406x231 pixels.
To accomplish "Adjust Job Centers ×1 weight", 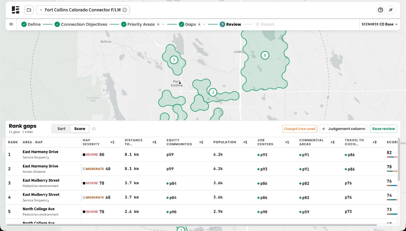I will 287,142.
